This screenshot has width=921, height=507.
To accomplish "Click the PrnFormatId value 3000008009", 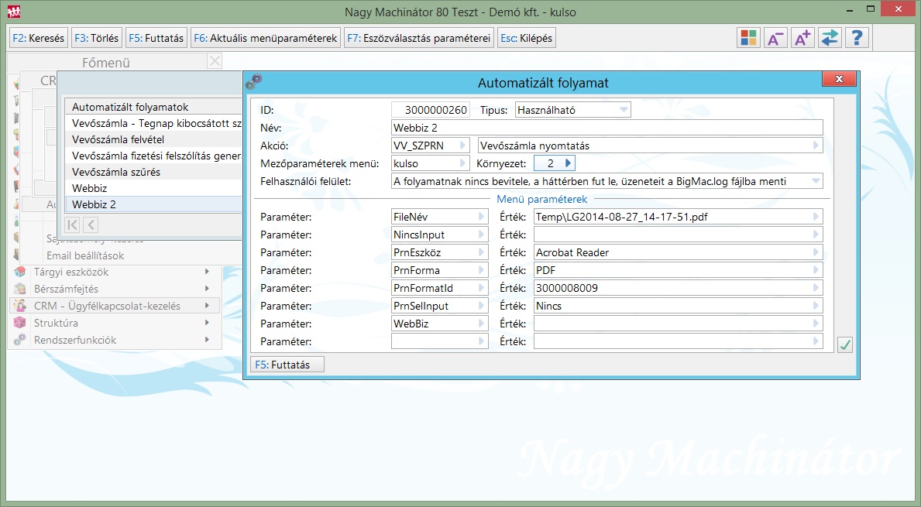I will click(x=679, y=288).
